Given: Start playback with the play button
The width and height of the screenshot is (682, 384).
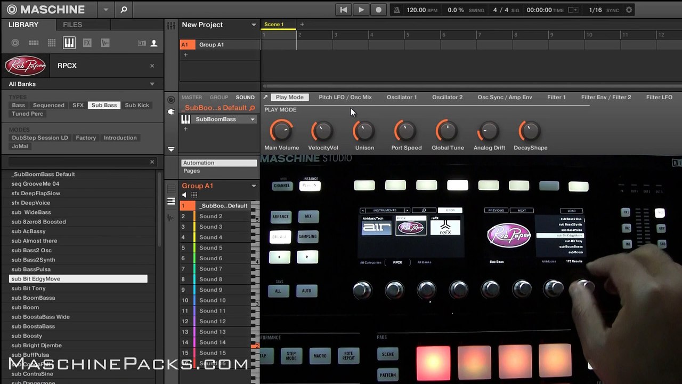Looking at the screenshot, I should [x=361, y=10].
